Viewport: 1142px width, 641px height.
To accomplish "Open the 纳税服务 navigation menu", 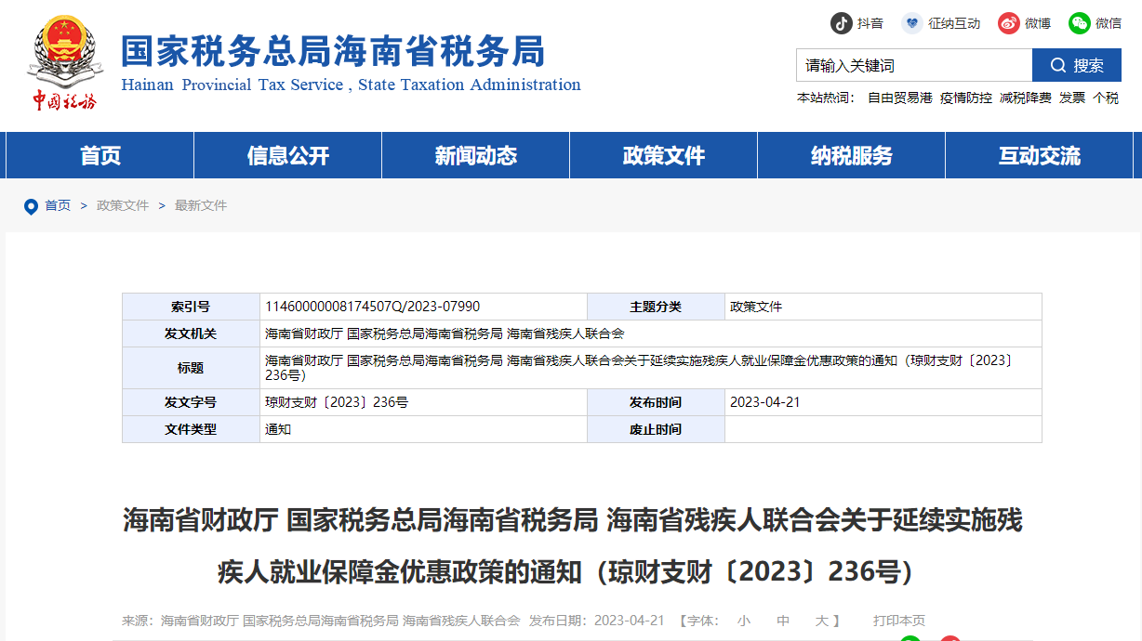I will pos(850,155).
